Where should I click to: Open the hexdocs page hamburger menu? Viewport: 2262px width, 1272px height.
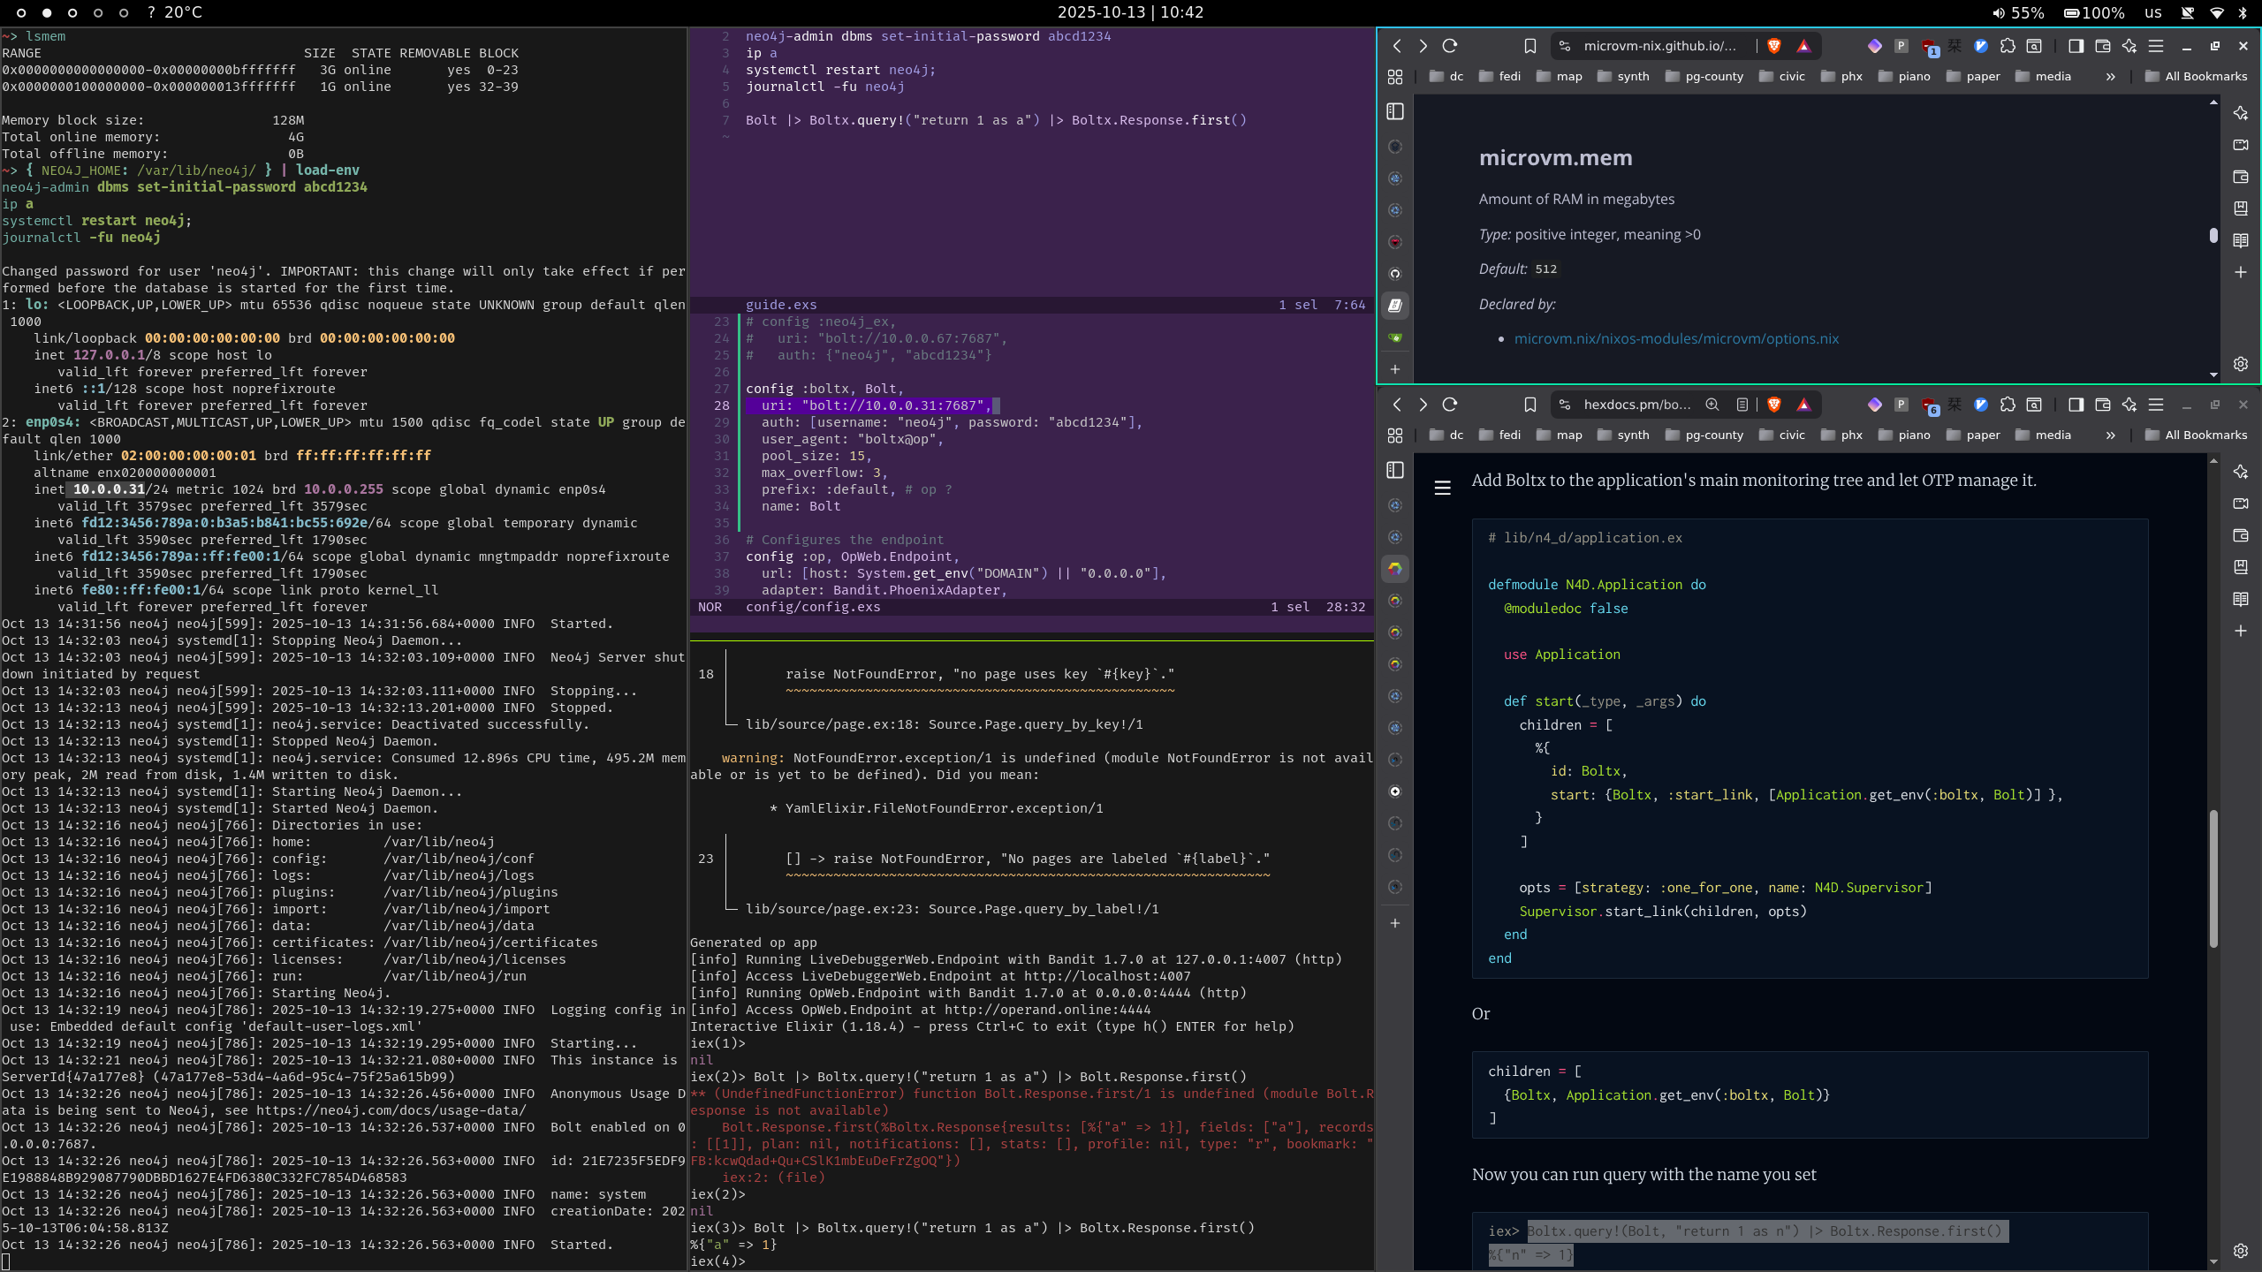click(x=1443, y=488)
